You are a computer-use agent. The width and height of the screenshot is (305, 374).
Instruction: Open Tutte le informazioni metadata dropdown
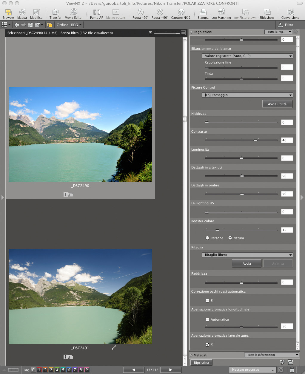click(271, 355)
